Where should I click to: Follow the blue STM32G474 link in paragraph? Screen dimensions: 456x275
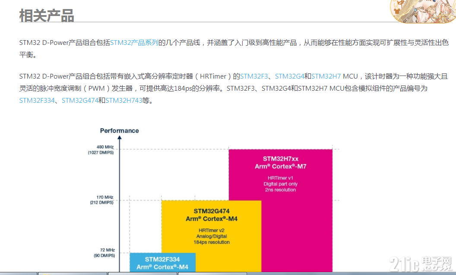(80, 101)
